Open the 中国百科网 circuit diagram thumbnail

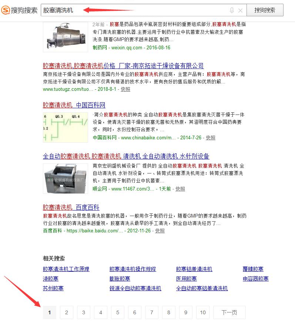(x=65, y=127)
